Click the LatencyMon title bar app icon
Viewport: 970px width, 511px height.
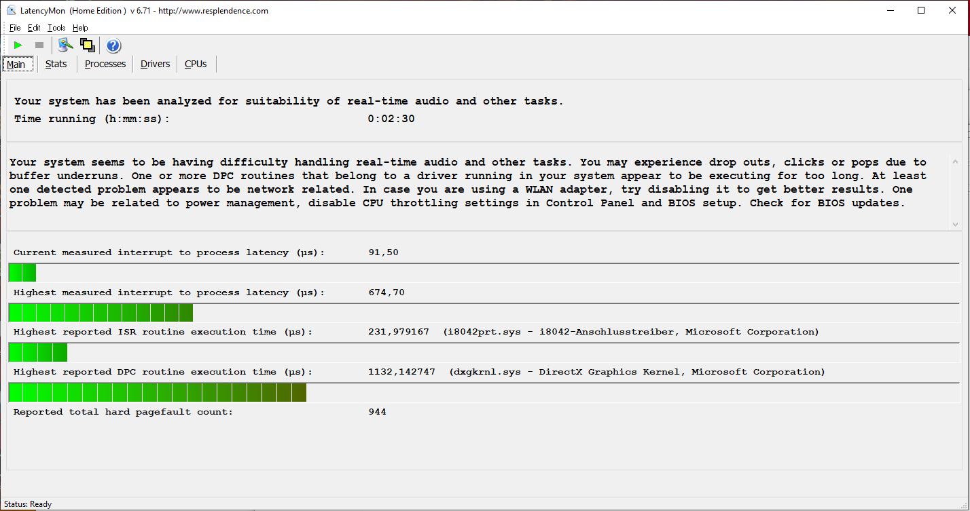[12, 10]
